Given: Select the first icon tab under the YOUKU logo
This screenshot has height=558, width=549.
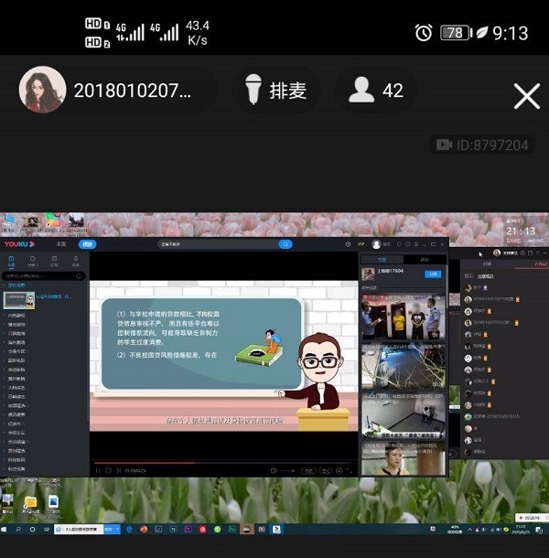Looking at the screenshot, I should [x=10, y=262].
